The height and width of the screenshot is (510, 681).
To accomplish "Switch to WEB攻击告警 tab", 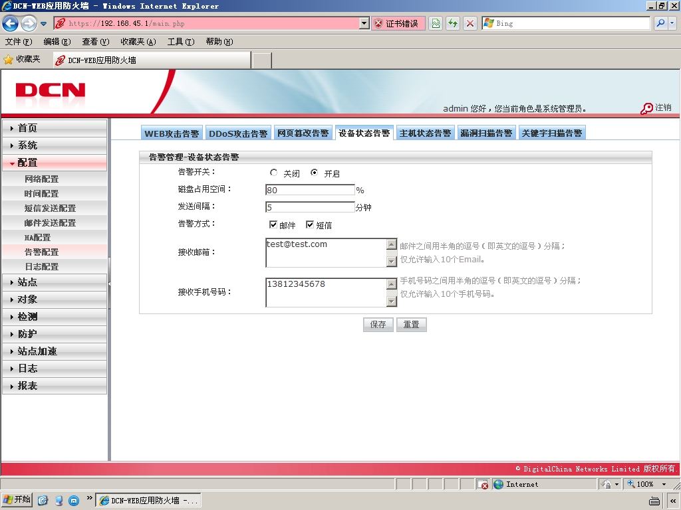I will 172,133.
